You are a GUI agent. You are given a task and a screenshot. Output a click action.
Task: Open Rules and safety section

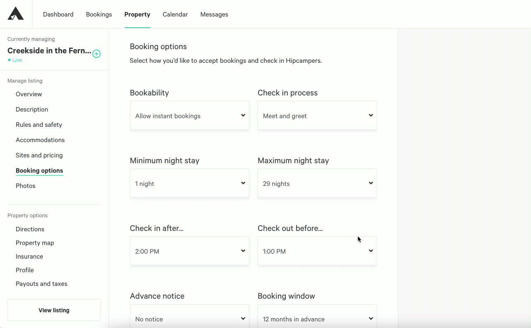[39, 125]
